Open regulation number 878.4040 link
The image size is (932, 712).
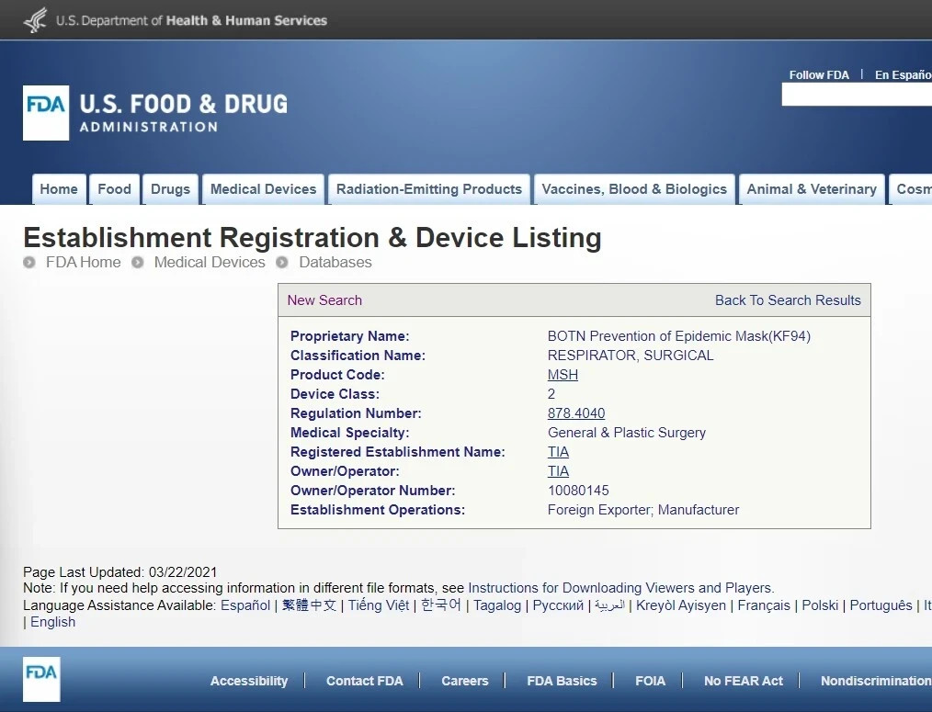coord(576,413)
